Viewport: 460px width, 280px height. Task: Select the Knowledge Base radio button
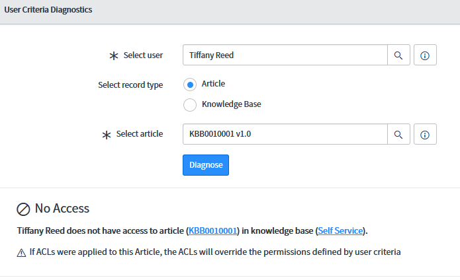[190, 105]
